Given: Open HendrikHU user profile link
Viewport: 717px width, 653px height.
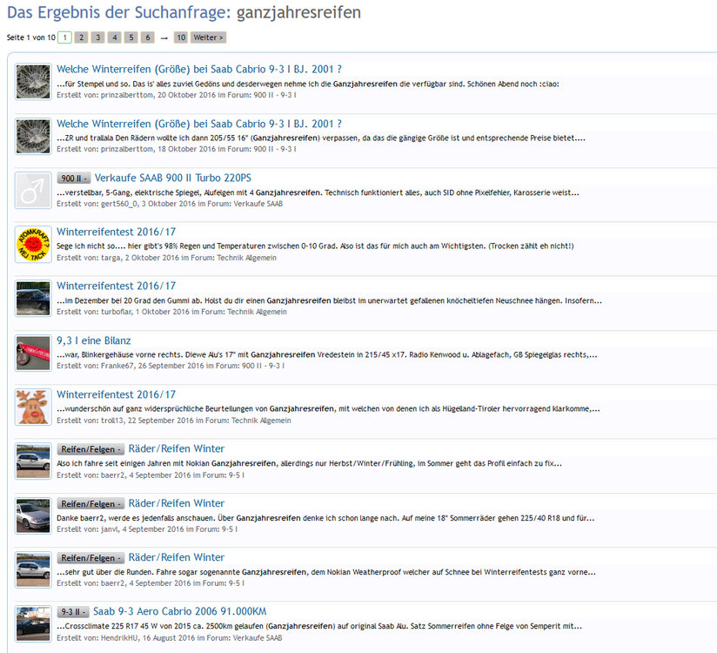Looking at the screenshot, I should [121, 637].
